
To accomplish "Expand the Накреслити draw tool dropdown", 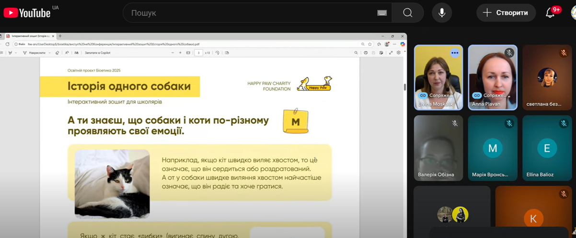I will 50,53.
